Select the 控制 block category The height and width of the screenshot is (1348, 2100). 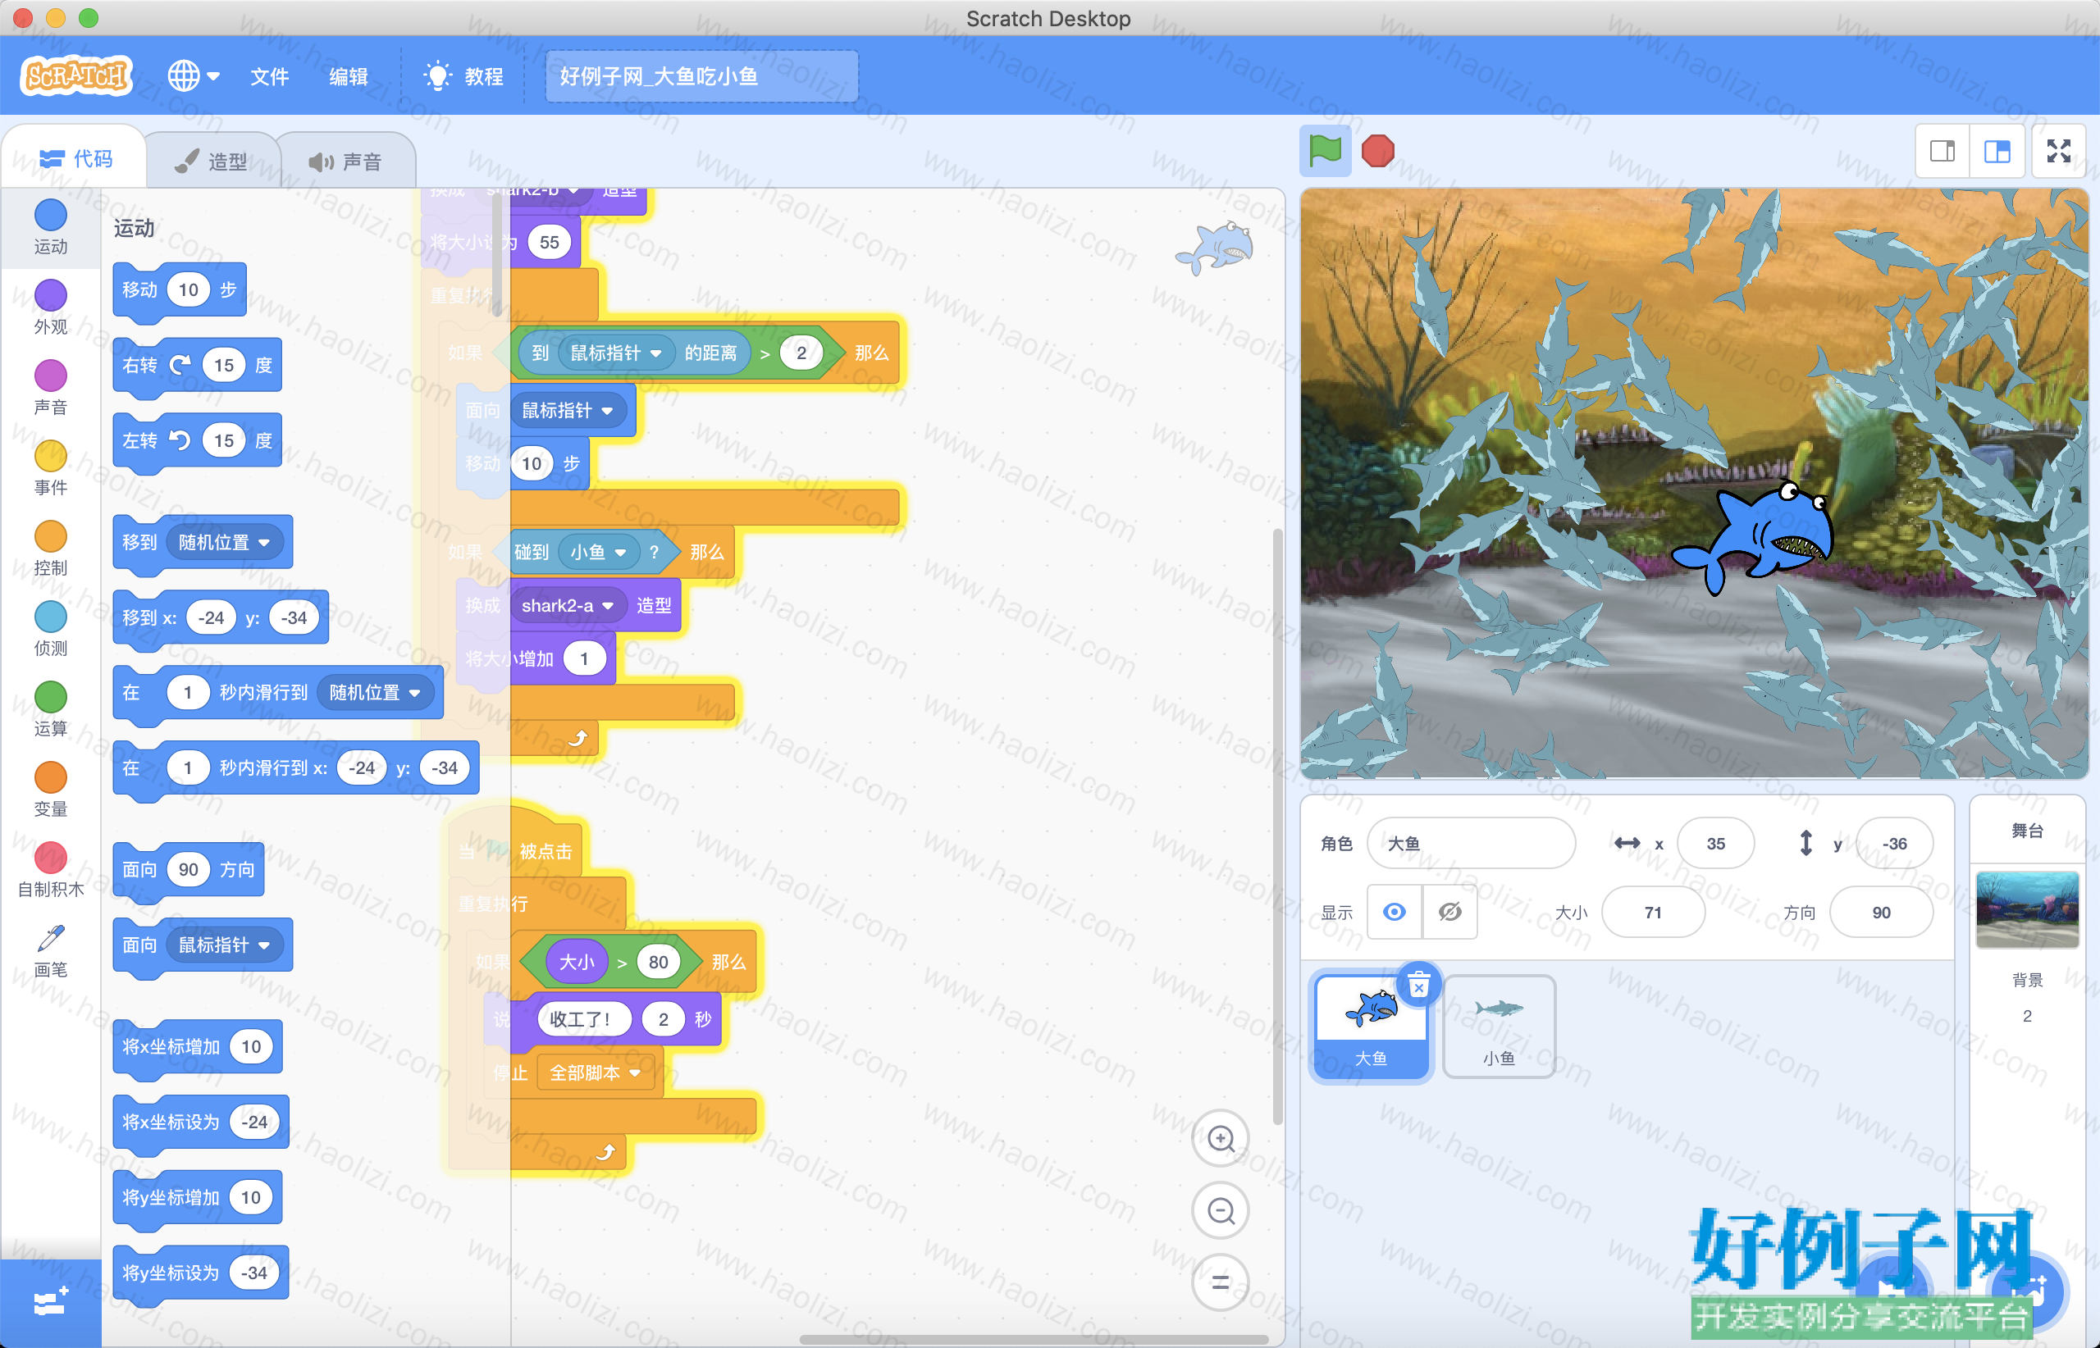[50, 549]
